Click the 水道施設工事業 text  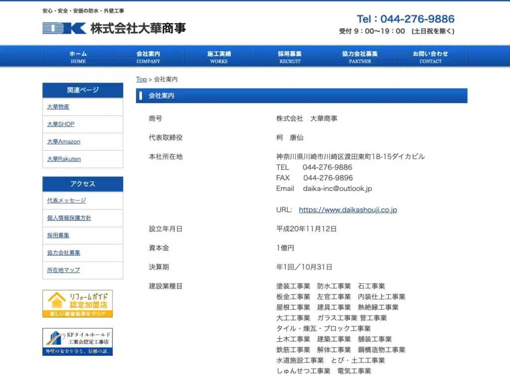[x=300, y=360]
